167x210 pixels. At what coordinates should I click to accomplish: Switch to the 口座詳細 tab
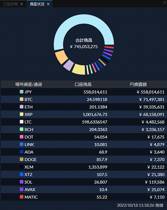coord(10,4)
